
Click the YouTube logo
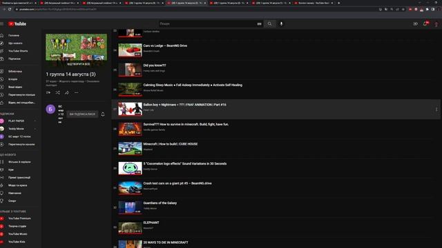pyautogui.click(x=17, y=24)
